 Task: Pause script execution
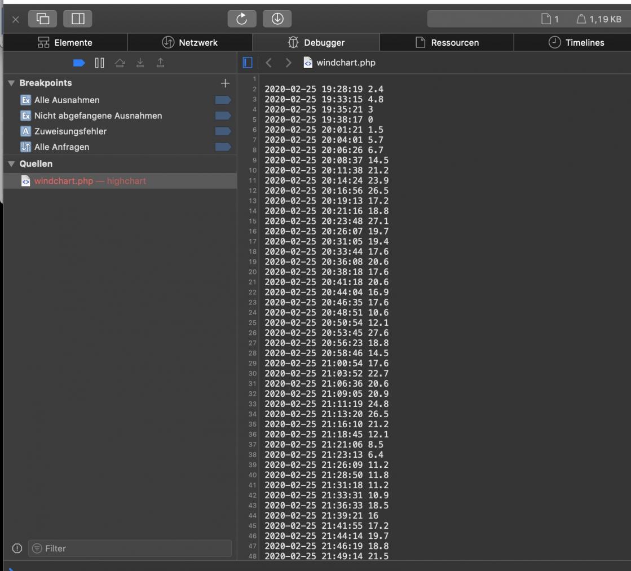click(x=100, y=63)
